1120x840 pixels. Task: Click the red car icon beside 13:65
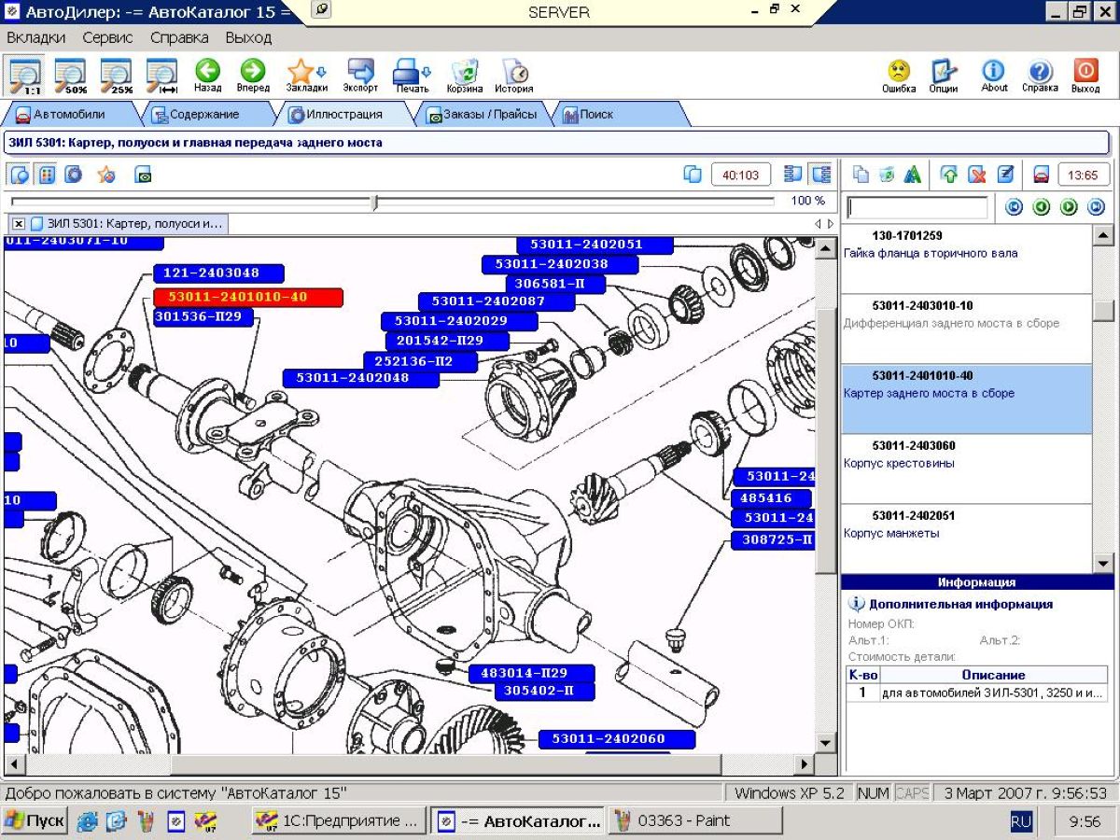1041,175
